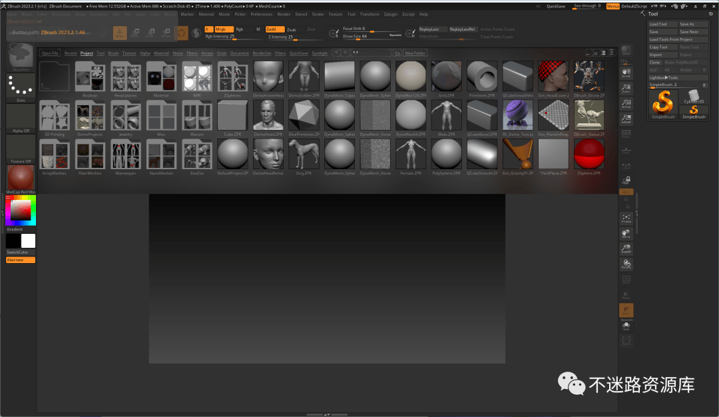Click the AAHalf antialiased half-size icon
Screen dimensions: 719x417
[626, 119]
